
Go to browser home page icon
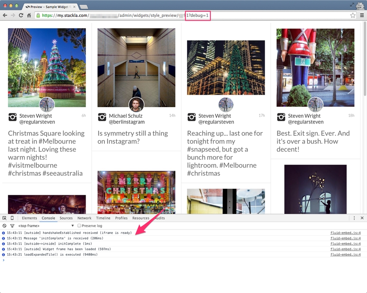click(29, 15)
